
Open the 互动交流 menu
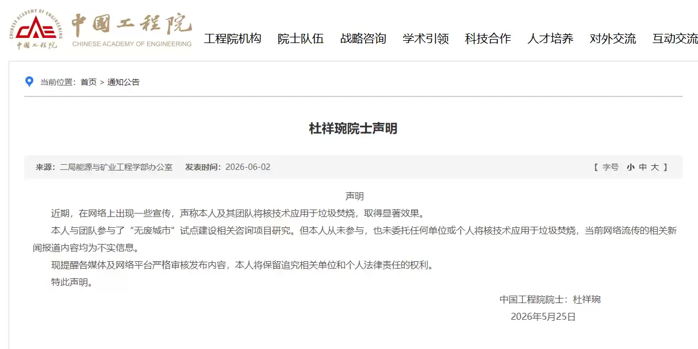[675, 38]
